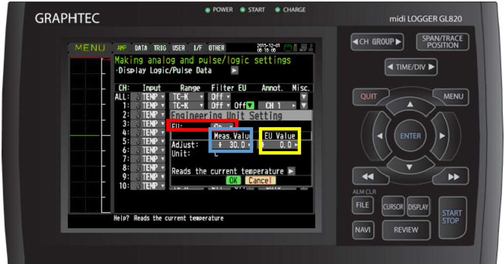Click the CHARGE indicator LED
504x264 pixels.
coord(278,10)
